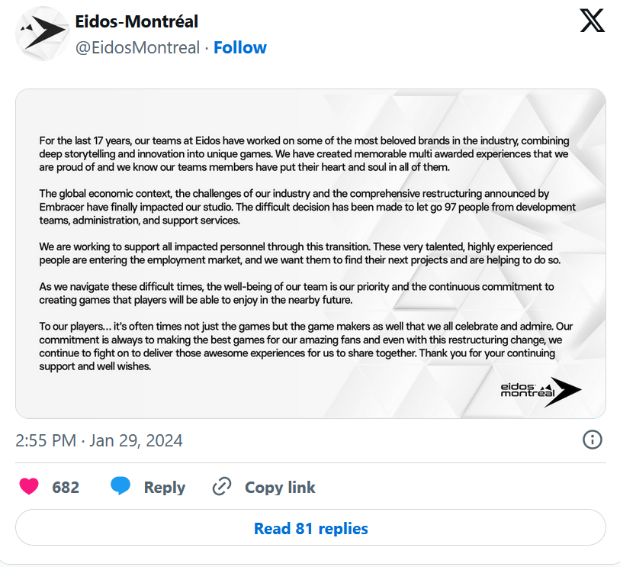Click the blue reply speech bubble icon
620x567 pixels.
click(x=120, y=486)
